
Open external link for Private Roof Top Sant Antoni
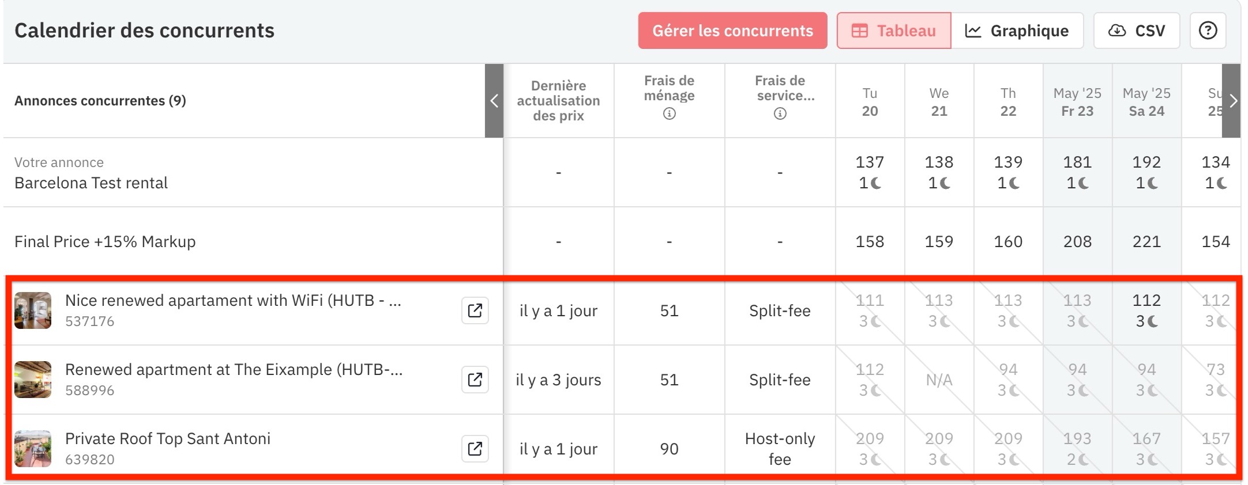click(x=475, y=449)
